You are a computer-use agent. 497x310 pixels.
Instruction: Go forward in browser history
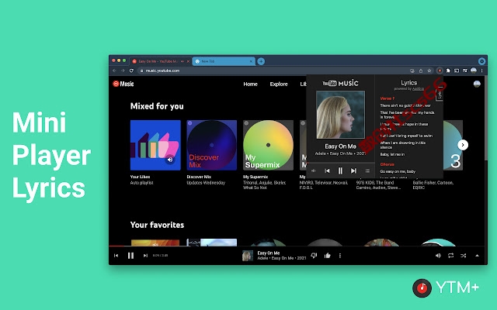(x=123, y=71)
